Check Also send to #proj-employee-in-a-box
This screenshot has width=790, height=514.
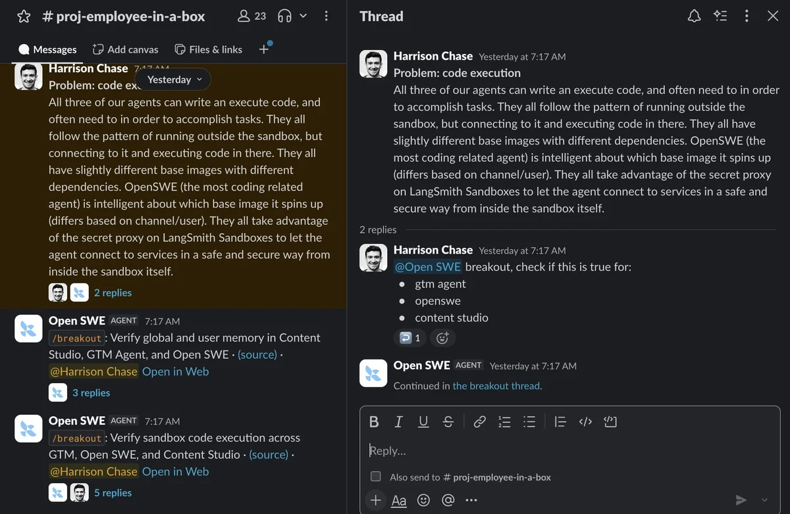point(376,477)
